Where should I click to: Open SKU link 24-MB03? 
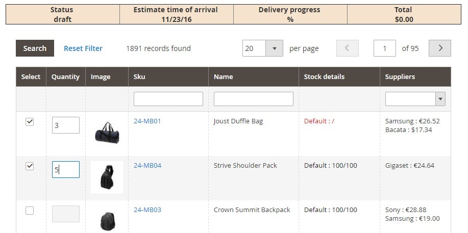pyautogui.click(x=147, y=210)
